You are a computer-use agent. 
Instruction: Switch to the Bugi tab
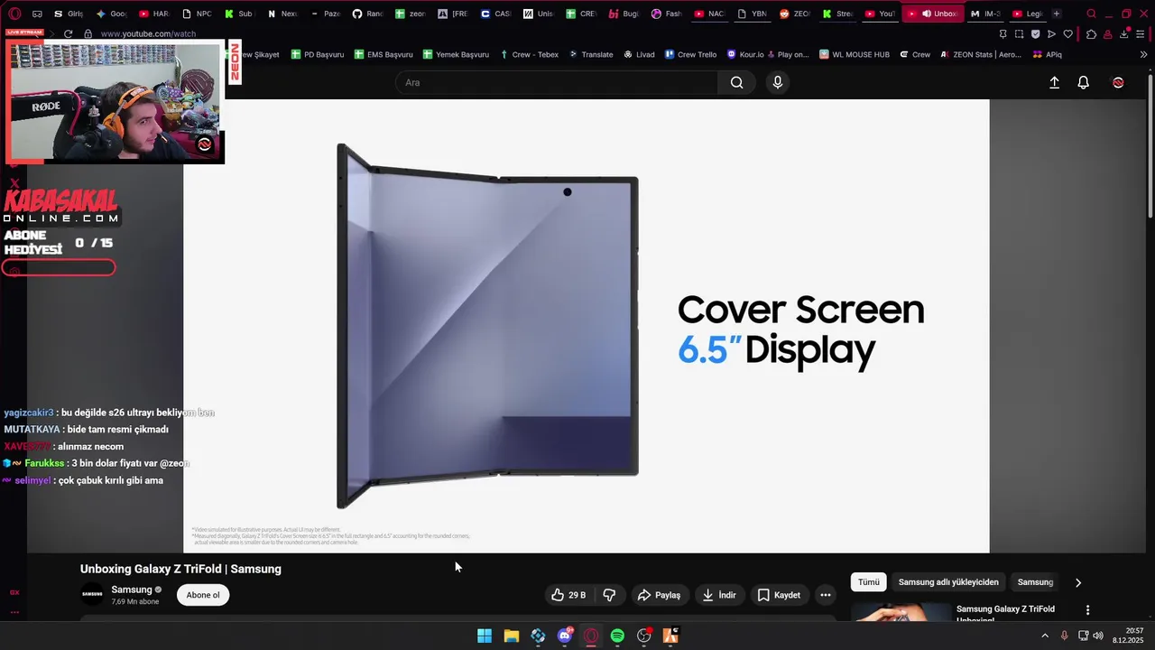[x=624, y=14]
